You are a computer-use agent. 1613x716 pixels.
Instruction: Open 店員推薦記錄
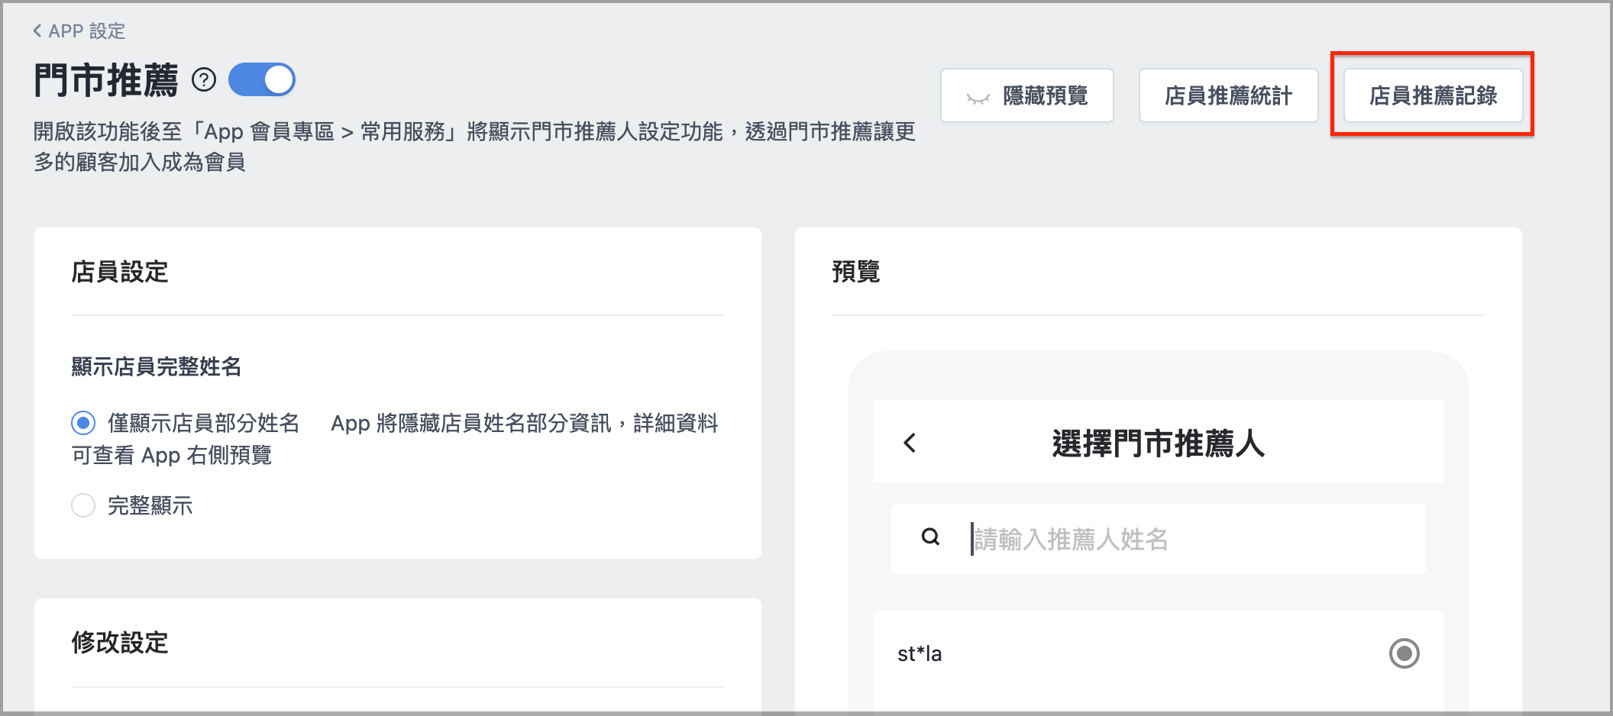(x=1433, y=95)
